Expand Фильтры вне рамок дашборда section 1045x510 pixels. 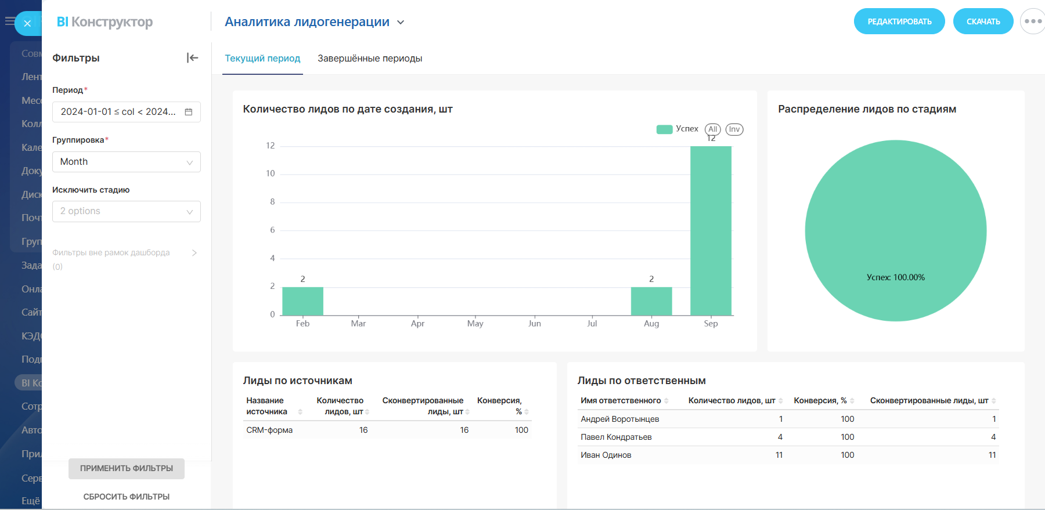[x=194, y=253]
